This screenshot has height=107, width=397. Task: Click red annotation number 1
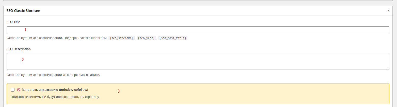coord(25,30)
